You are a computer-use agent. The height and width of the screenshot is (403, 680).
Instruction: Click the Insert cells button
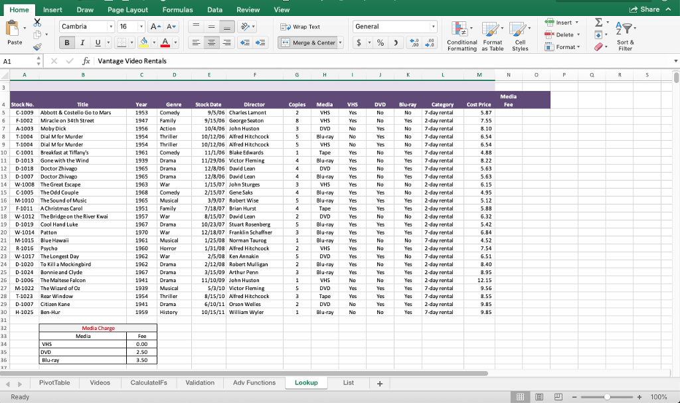tap(562, 22)
